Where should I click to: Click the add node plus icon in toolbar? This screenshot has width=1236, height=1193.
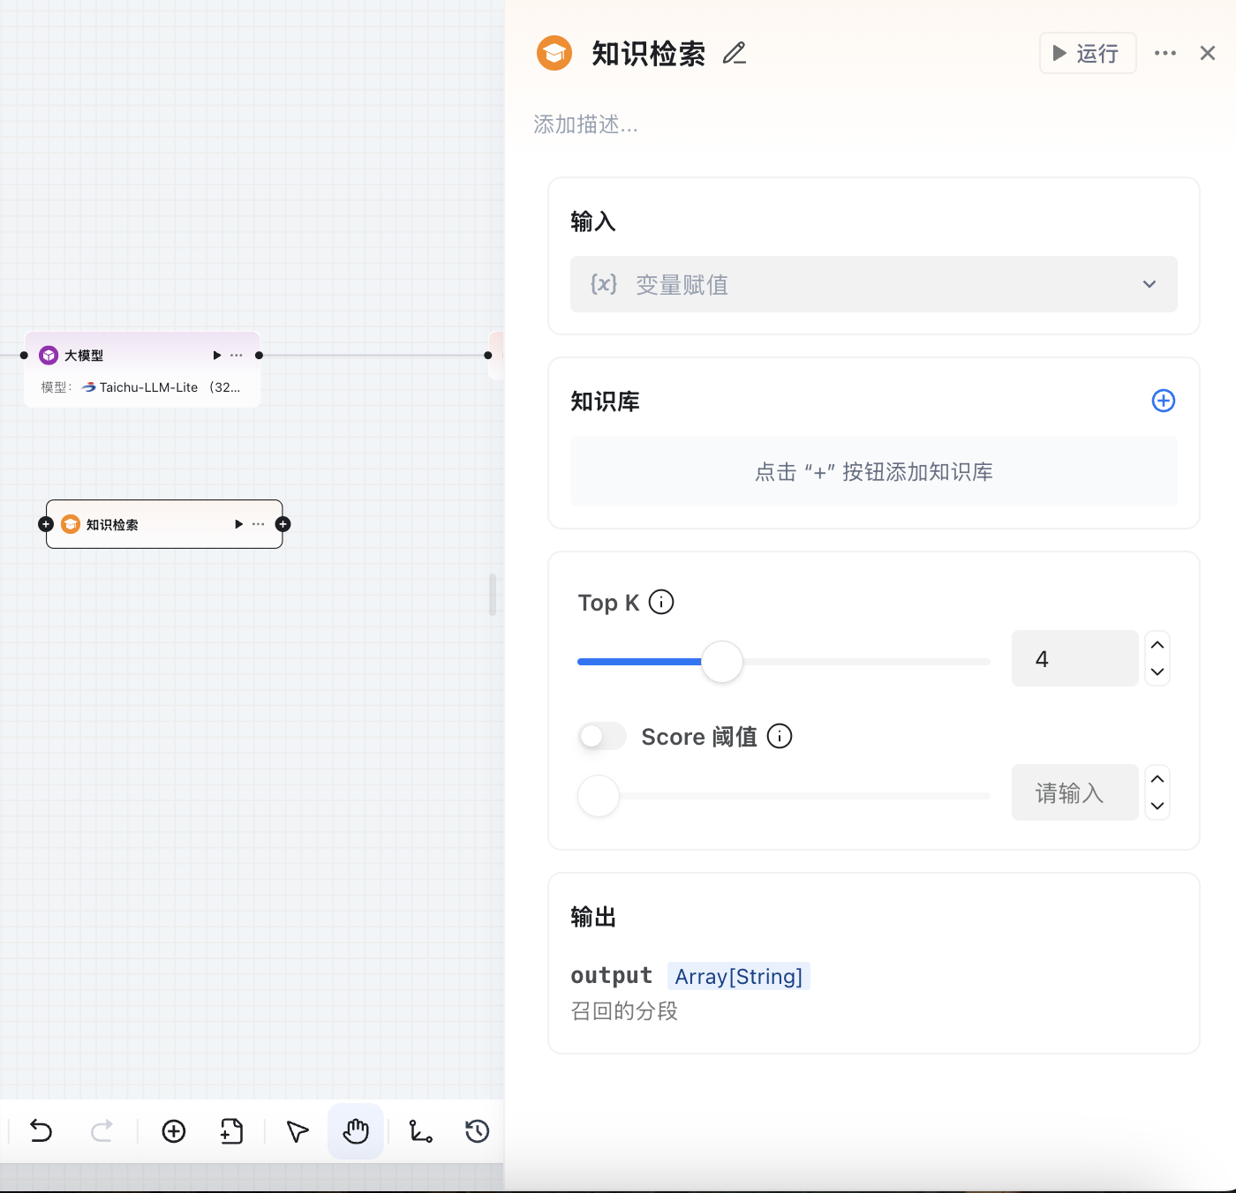(173, 1131)
